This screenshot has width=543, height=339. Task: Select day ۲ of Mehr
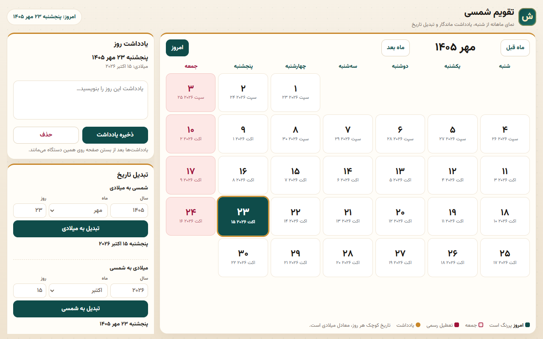coord(243,93)
